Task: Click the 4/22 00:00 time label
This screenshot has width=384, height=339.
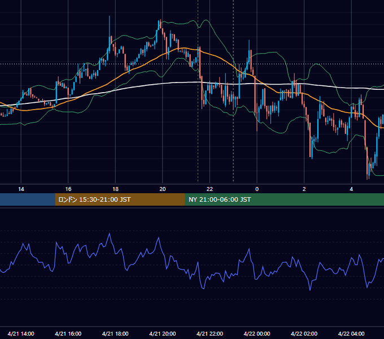Action: pyautogui.click(x=257, y=333)
